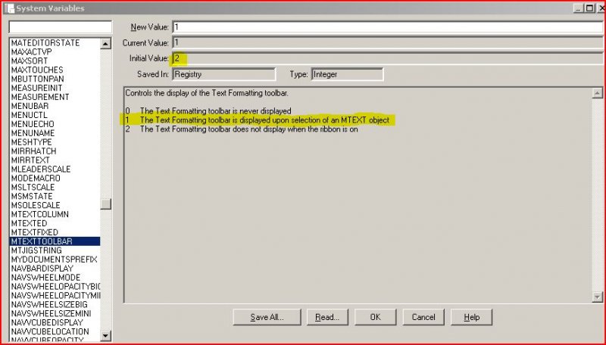Click the System Variables title bar icon
The width and height of the screenshot is (606, 345).
(x=10, y=8)
